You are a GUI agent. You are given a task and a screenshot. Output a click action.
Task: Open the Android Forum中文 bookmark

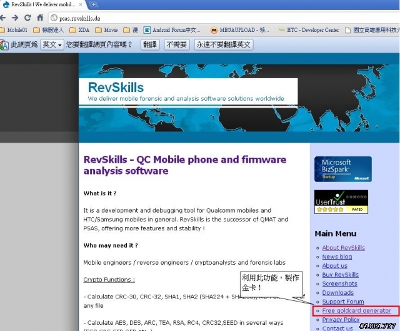coord(172,30)
